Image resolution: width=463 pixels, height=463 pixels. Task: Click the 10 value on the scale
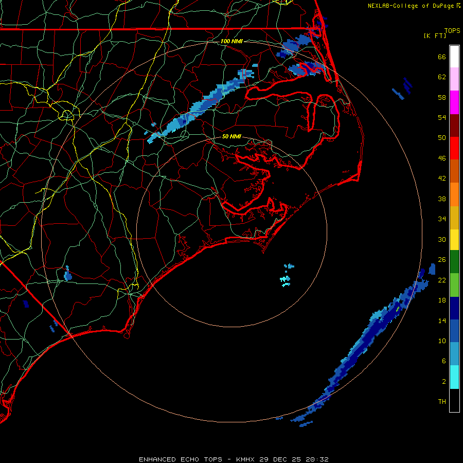(x=442, y=341)
